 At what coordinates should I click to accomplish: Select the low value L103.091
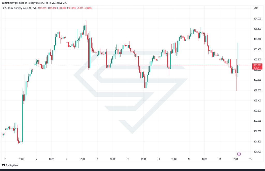pyautogui.click(x=62, y=8)
